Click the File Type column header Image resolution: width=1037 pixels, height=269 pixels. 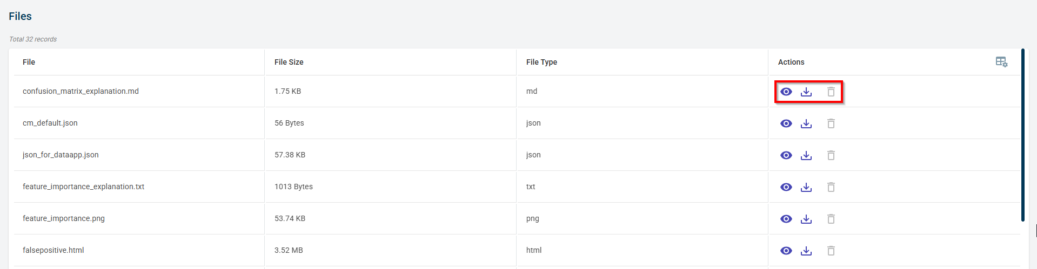(x=541, y=62)
